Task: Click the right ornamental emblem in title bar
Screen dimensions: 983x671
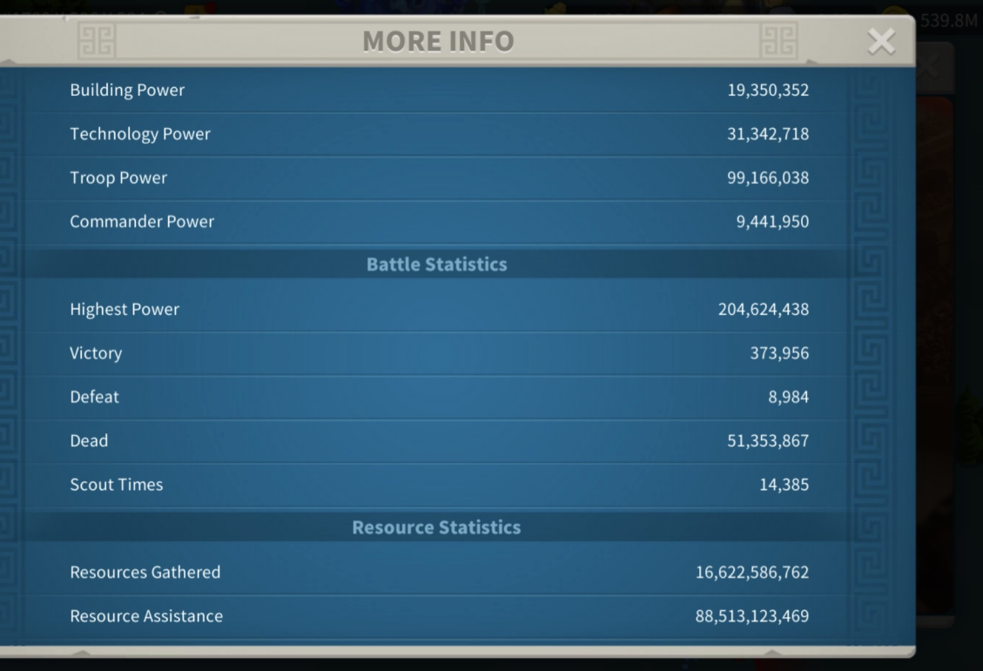Action: pos(778,42)
